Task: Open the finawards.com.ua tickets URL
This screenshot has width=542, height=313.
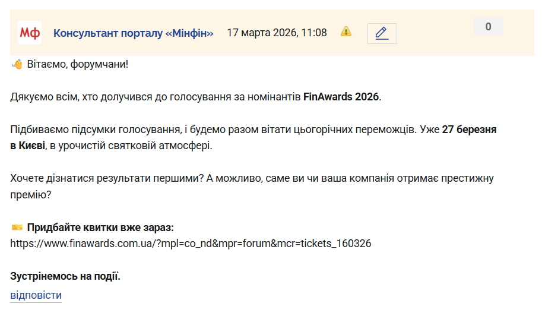Action: point(191,244)
